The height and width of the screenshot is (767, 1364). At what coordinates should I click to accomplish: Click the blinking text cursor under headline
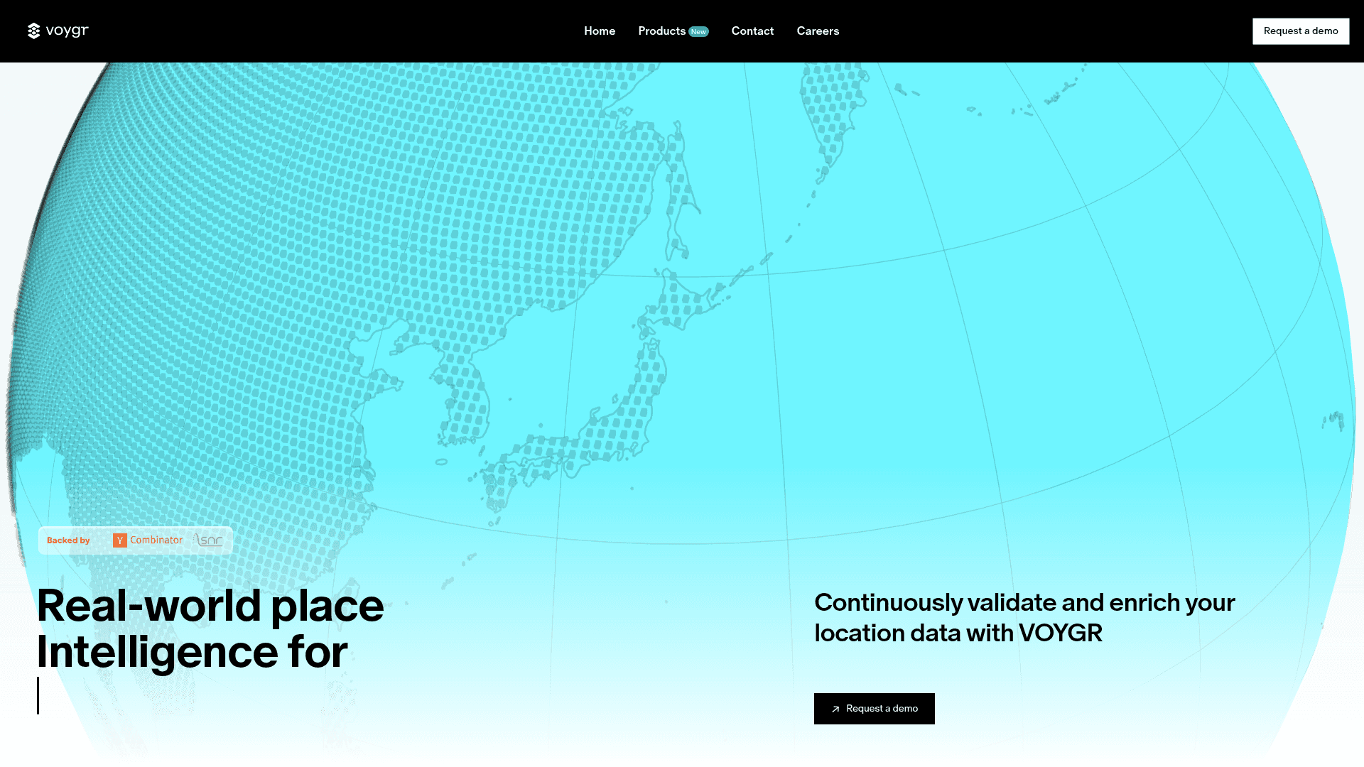coord(38,695)
